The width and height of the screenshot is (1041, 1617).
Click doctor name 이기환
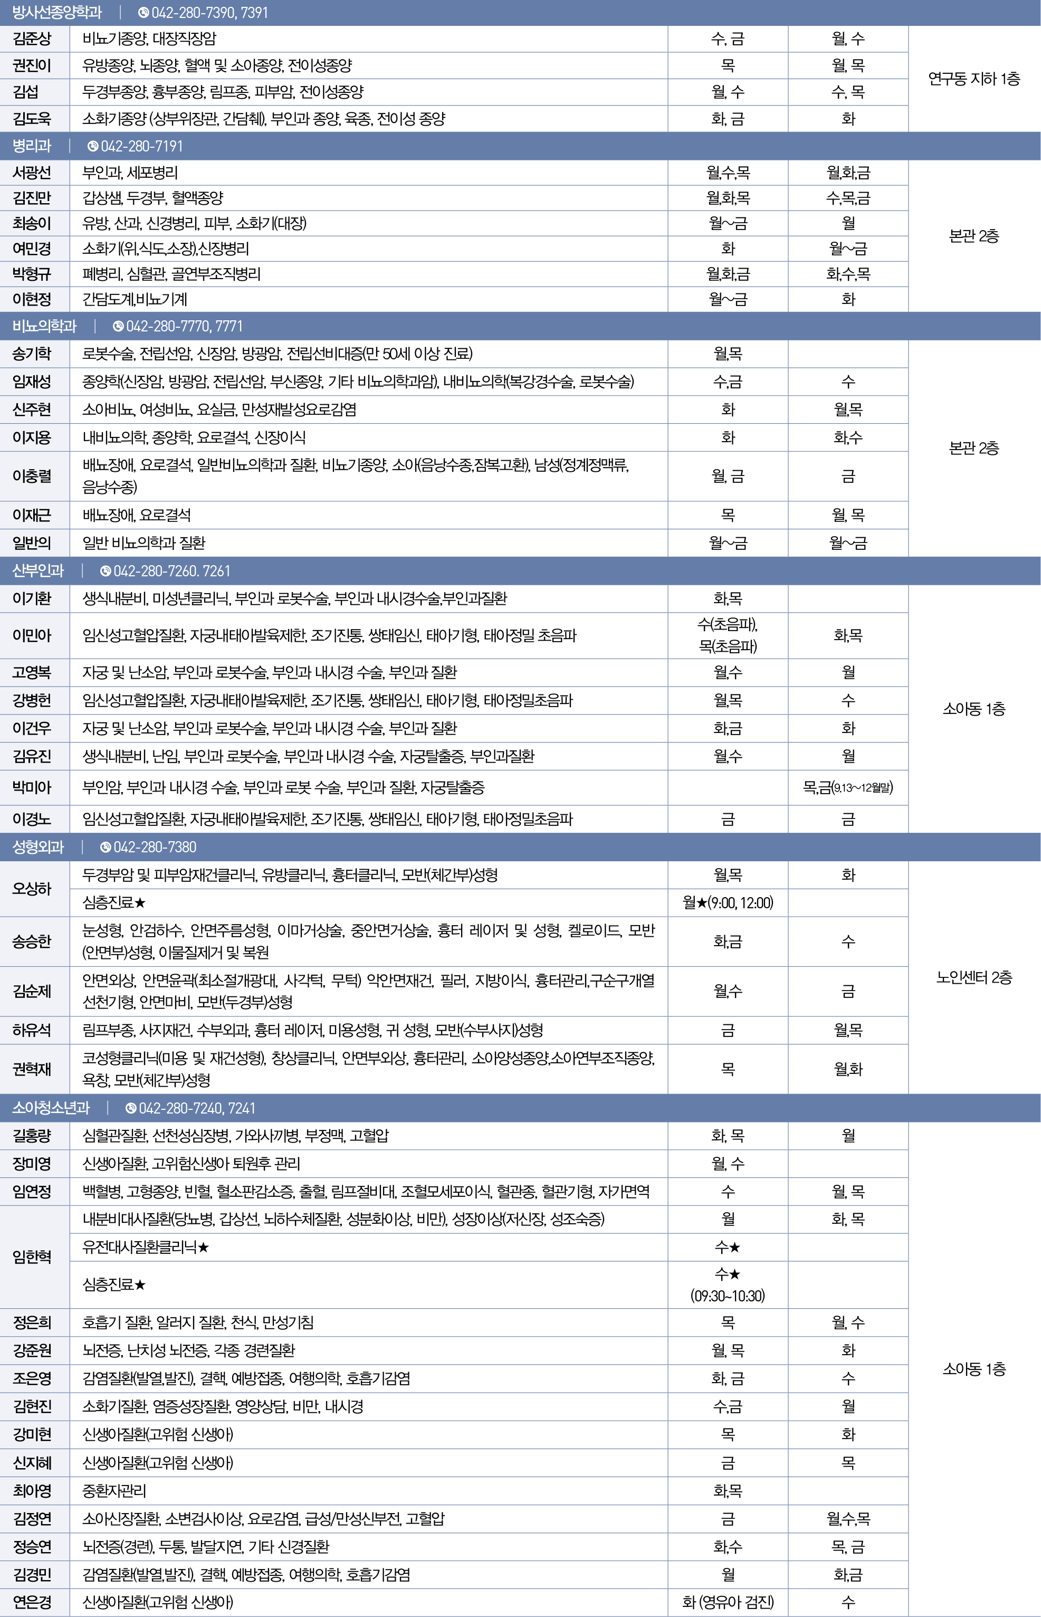point(32,598)
